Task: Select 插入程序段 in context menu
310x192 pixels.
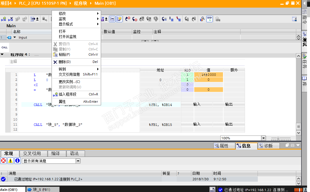Action: pos(76,94)
